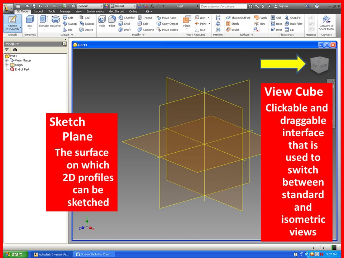Image resolution: width=344 pixels, height=258 pixels.
Task: Create a work Plane
Action: coord(187,22)
